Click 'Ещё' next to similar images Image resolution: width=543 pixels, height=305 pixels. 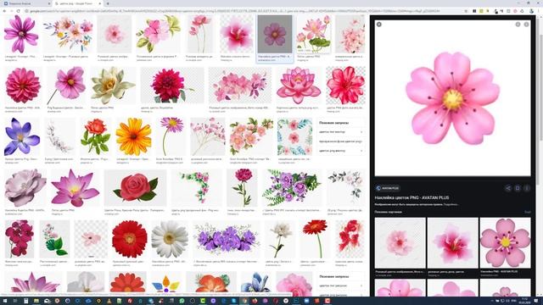pos(527,212)
